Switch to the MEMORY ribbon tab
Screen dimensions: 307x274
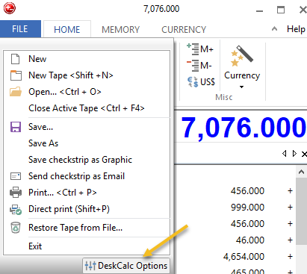[120, 30]
